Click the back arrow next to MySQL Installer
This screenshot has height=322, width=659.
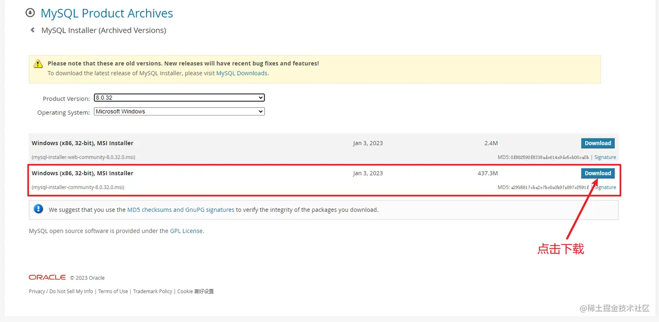[x=32, y=30]
